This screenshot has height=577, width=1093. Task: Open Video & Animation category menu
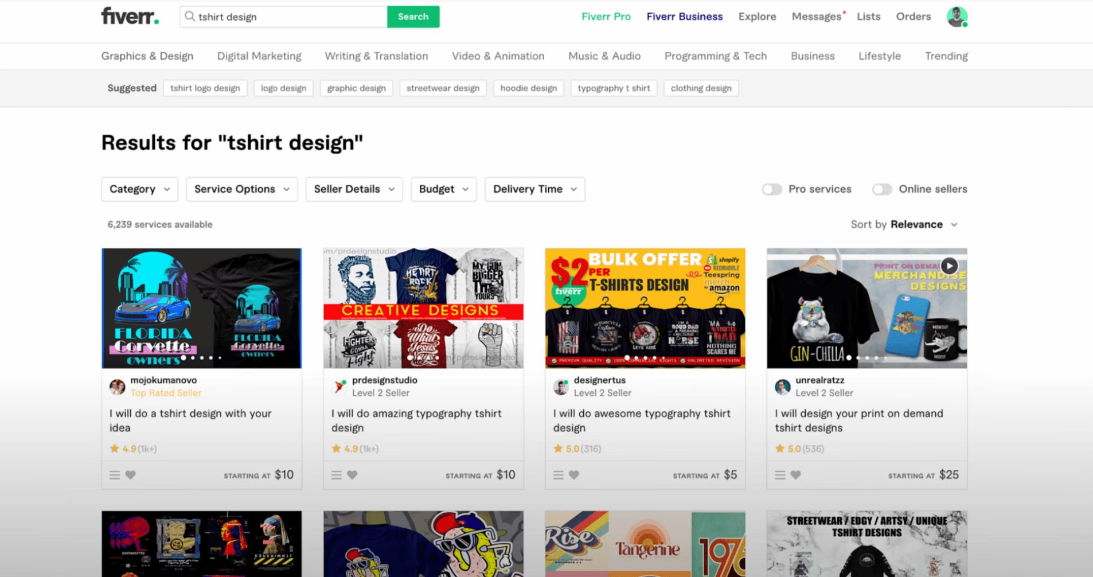coord(498,56)
